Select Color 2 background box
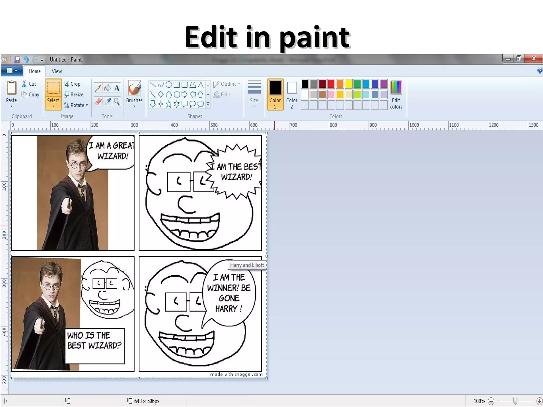This screenshot has width=543, height=407. click(x=292, y=94)
